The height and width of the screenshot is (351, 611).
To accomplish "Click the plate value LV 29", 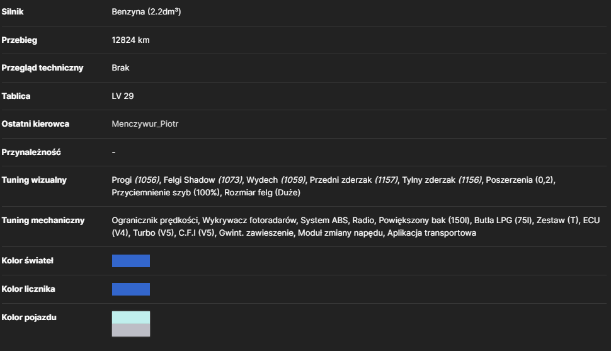I will click(123, 96).
